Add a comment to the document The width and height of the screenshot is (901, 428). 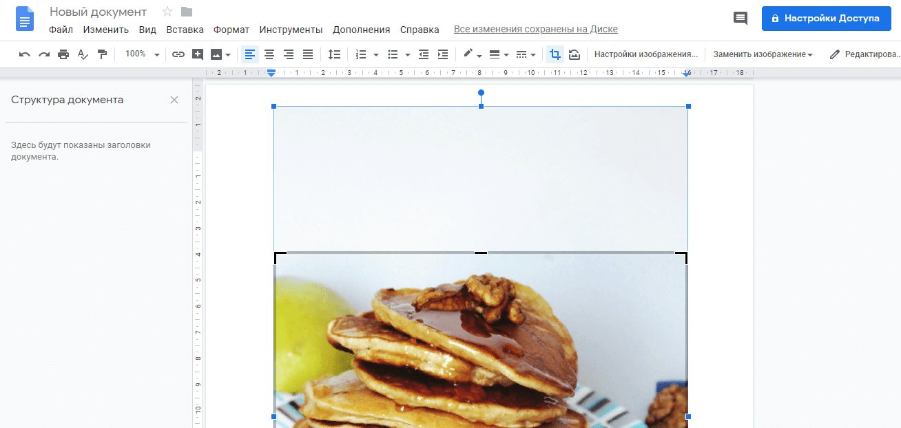(x=198, y=54)
